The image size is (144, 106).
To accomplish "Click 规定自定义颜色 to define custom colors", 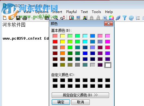I will coord(80,95).
